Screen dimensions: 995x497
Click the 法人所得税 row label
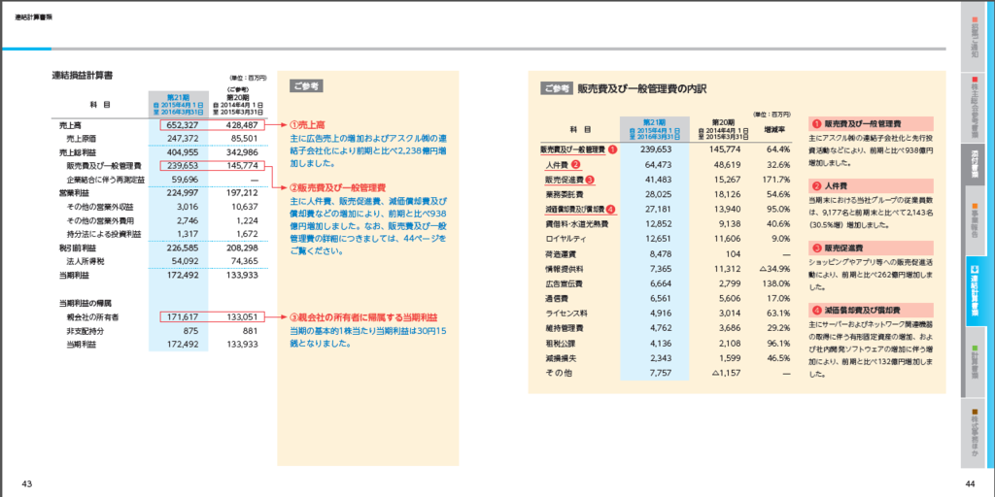pyautogui.click(x=84, y=260)
